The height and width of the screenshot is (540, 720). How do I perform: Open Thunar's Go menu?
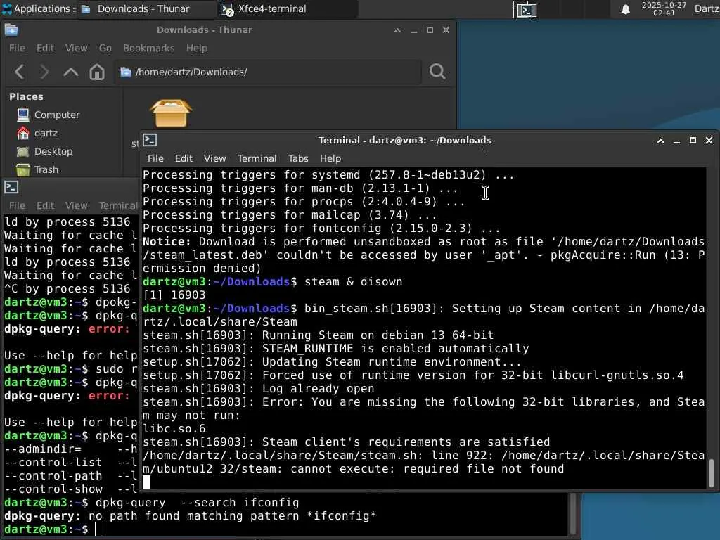click(x=105, y=49)
